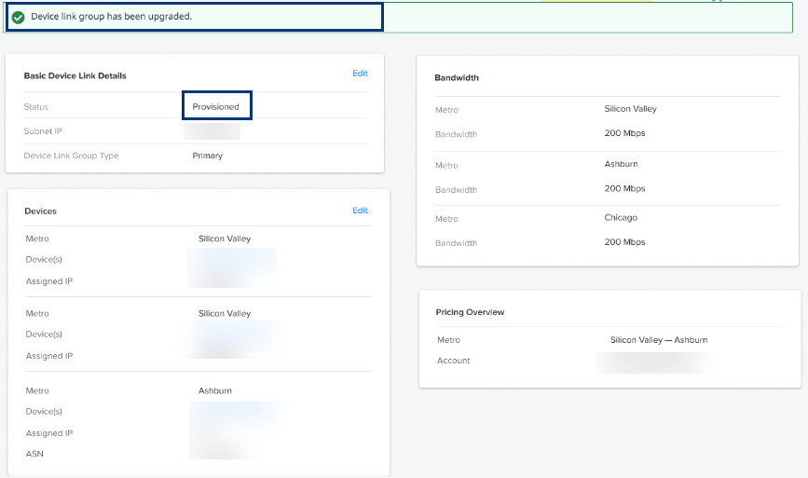Click the device link group upgraded message
Viewport: 808px width, 478px height.
click(x=111, y=17)
